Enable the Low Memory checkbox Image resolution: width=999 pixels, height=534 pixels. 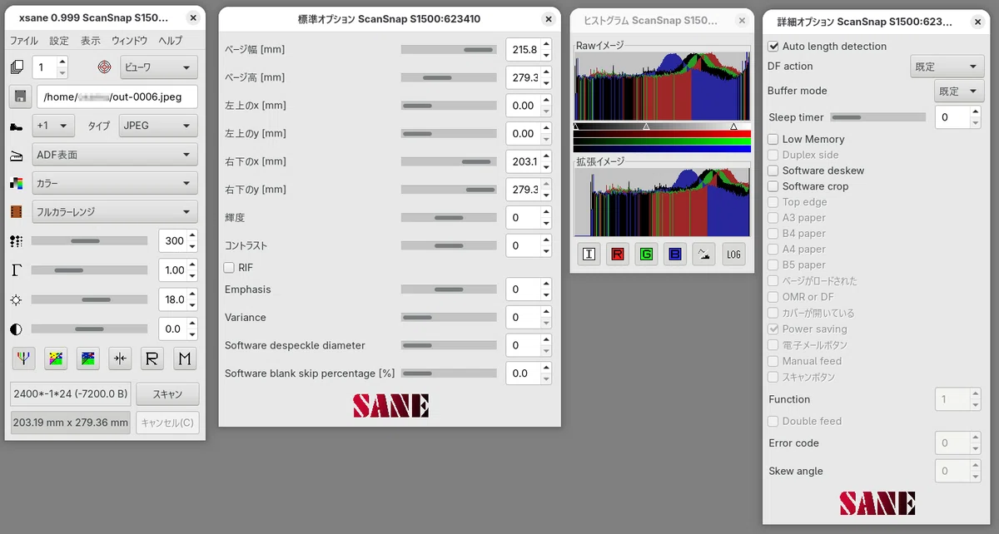[773, 139]
